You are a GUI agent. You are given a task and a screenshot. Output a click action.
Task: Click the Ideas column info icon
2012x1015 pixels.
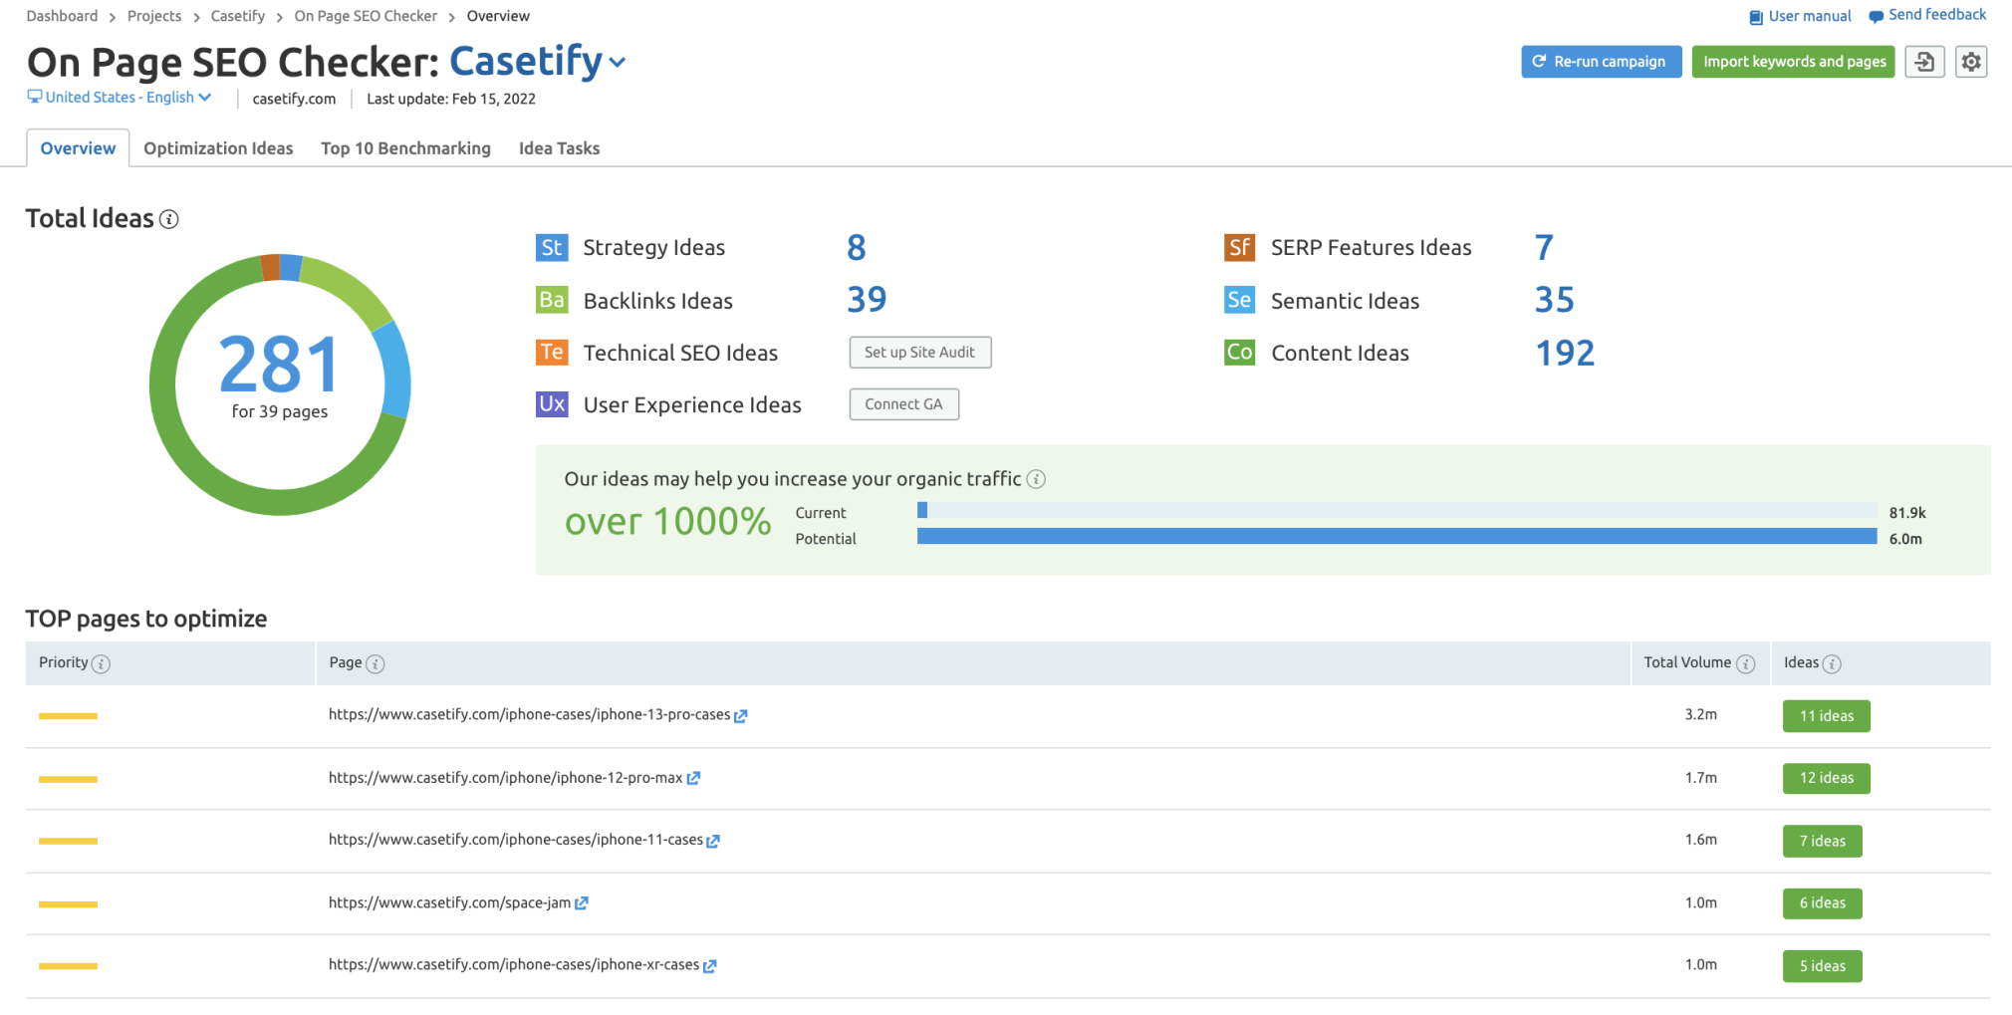point(1832,664)
